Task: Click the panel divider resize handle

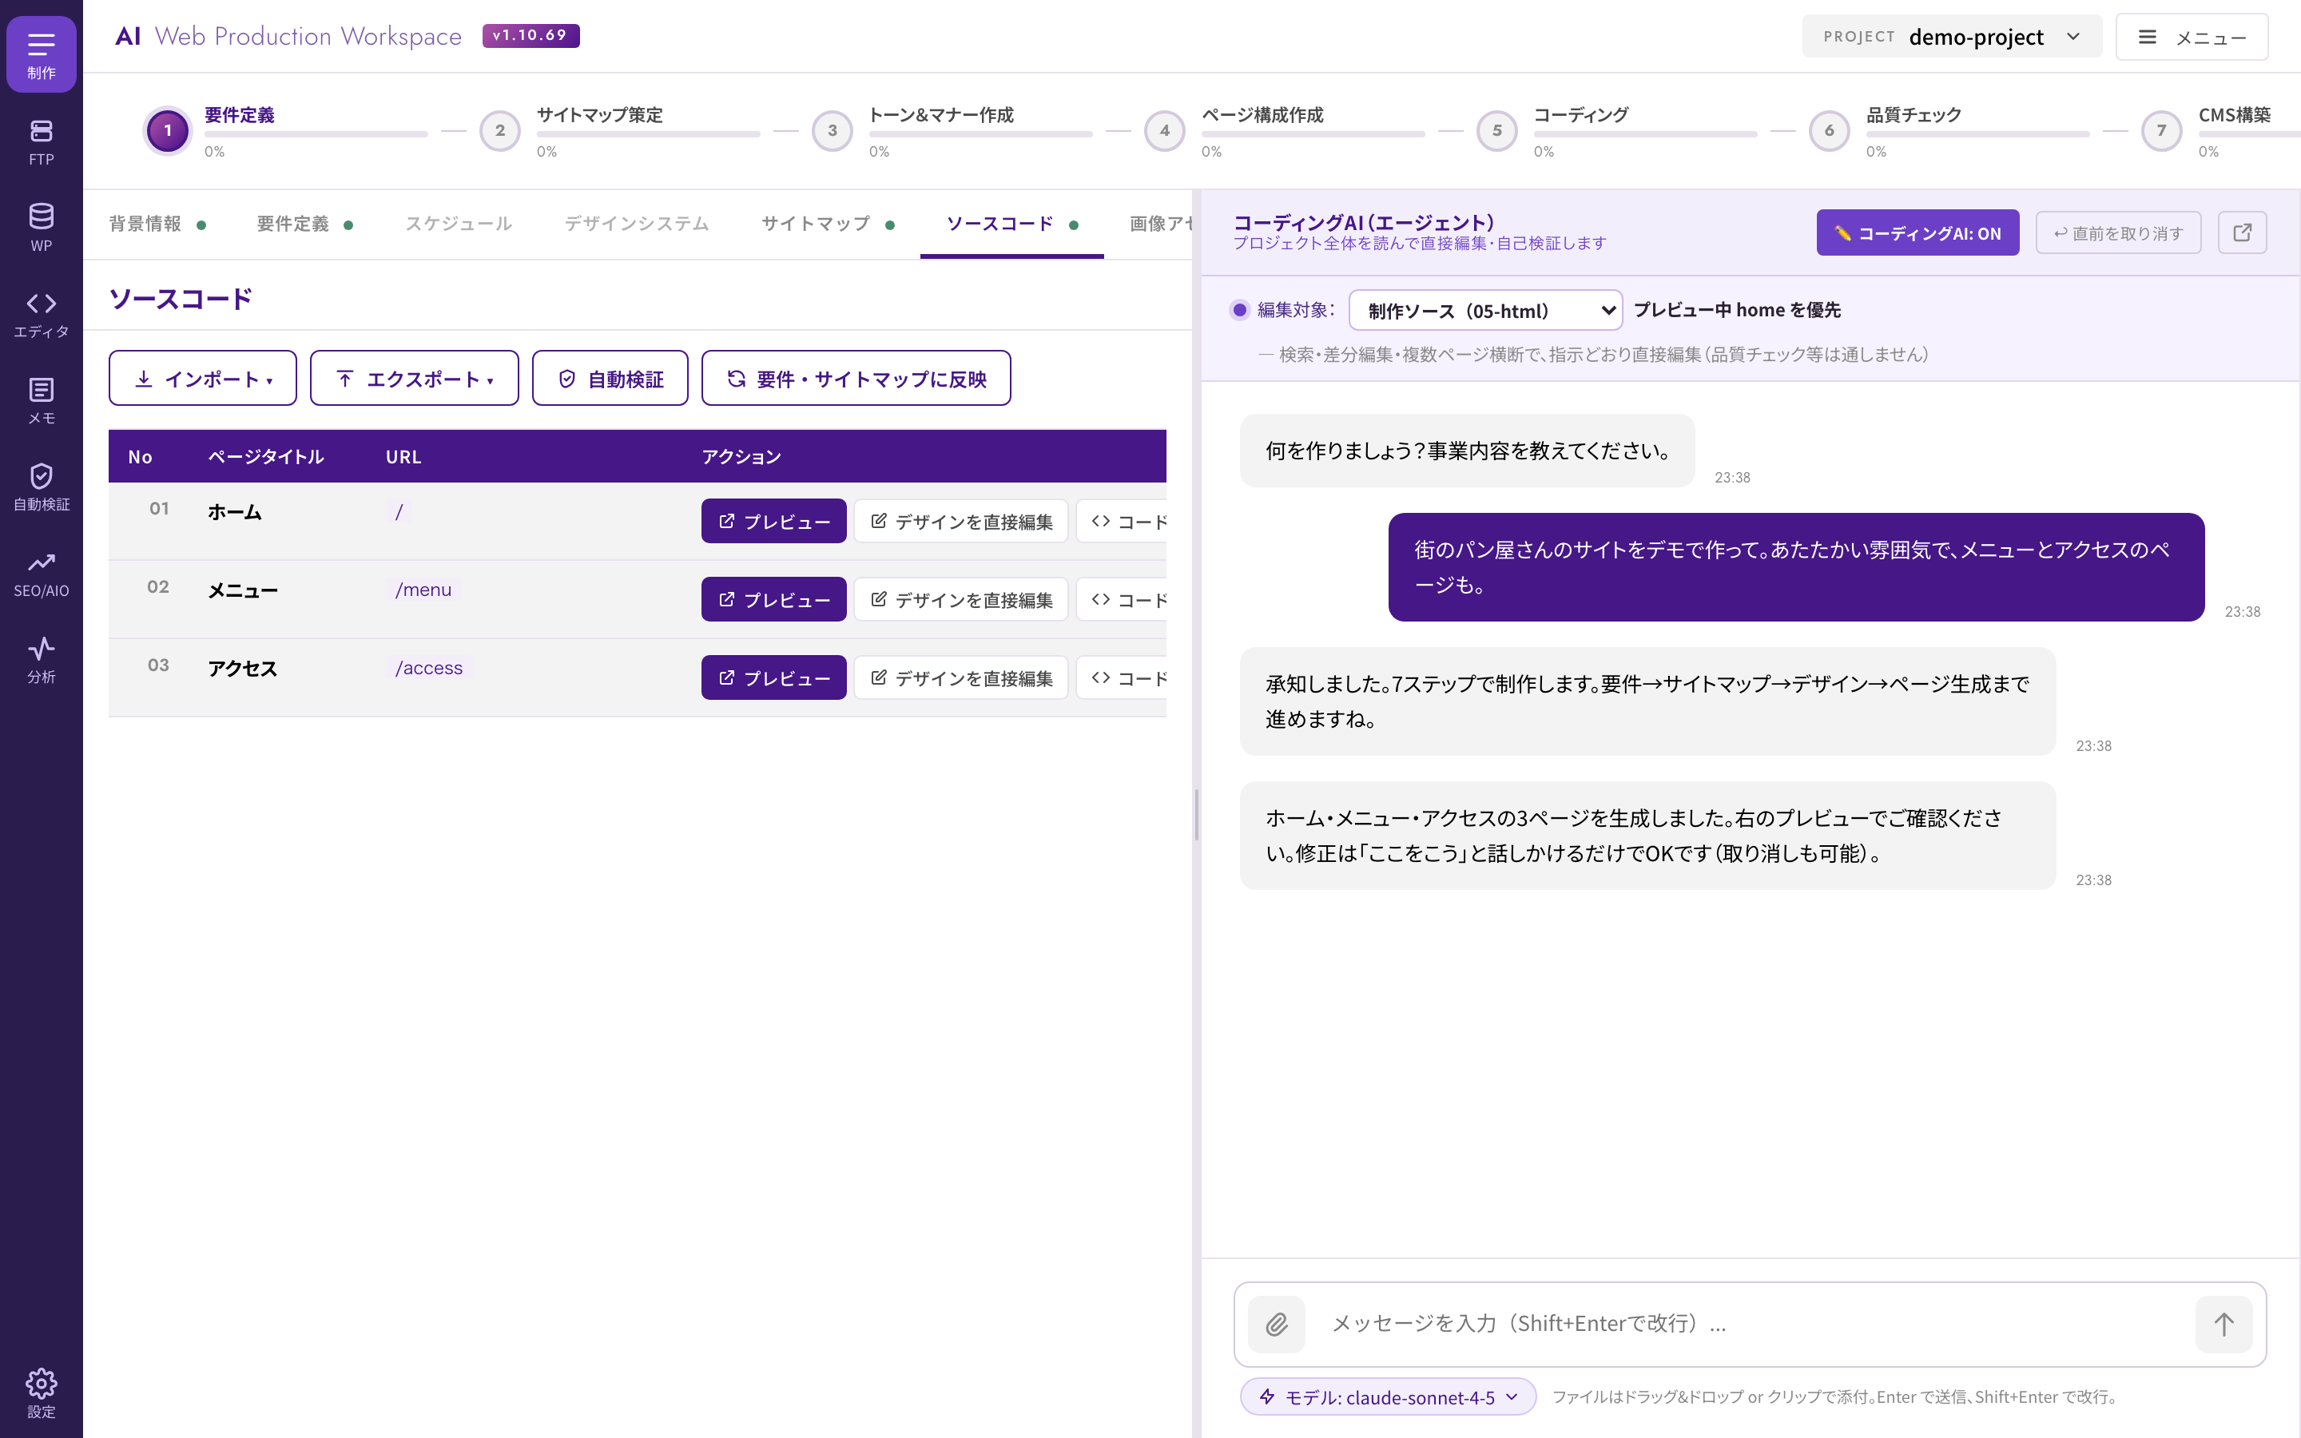Action: click(x=1196, y=814)
